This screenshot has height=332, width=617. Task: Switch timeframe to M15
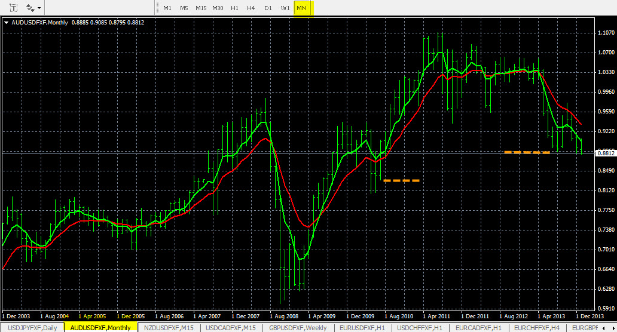click(201, 8)
